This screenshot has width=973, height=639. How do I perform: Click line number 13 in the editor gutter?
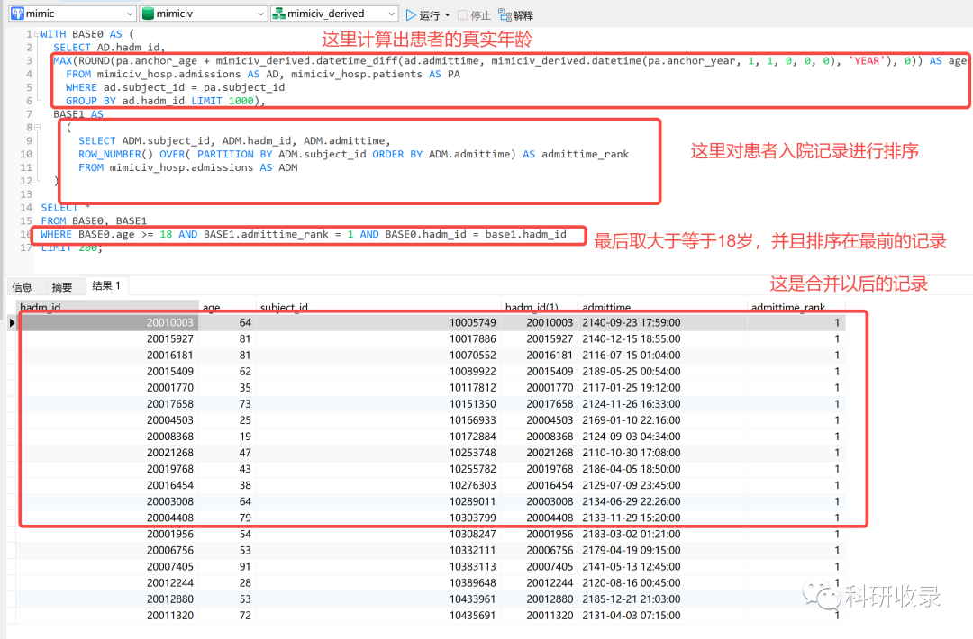pyautogui.click(x=25, y=194)
